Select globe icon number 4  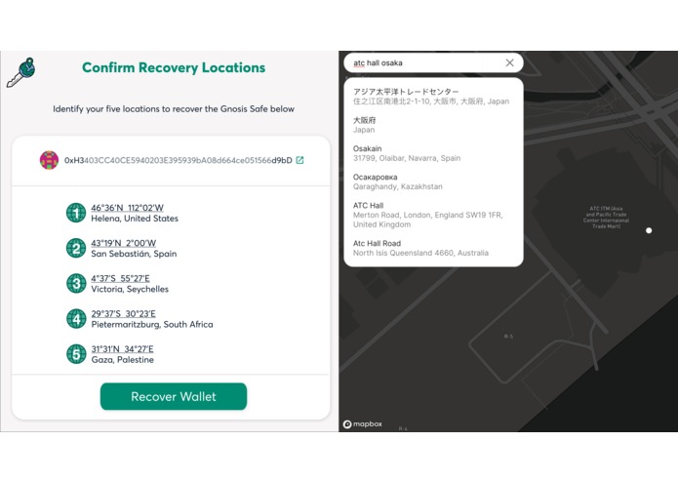(76, 319)
